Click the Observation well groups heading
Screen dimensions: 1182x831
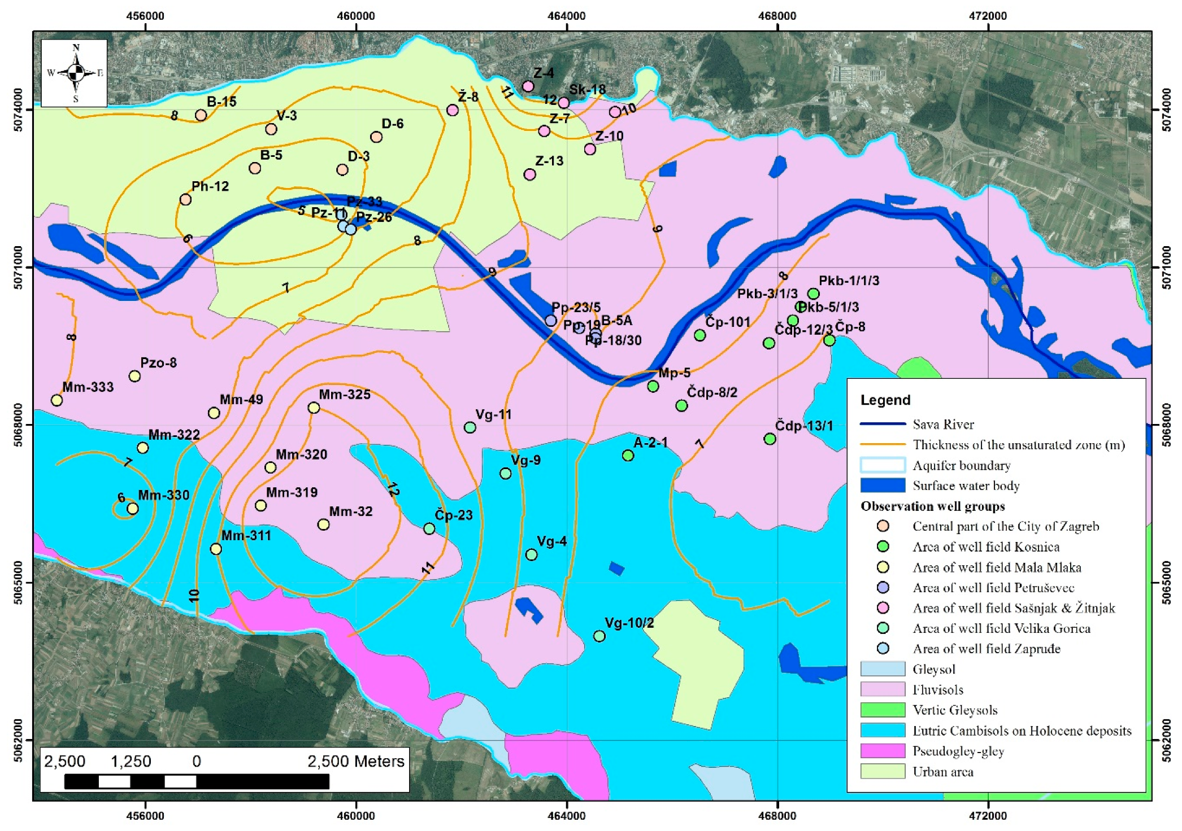(x=932, y=506)
